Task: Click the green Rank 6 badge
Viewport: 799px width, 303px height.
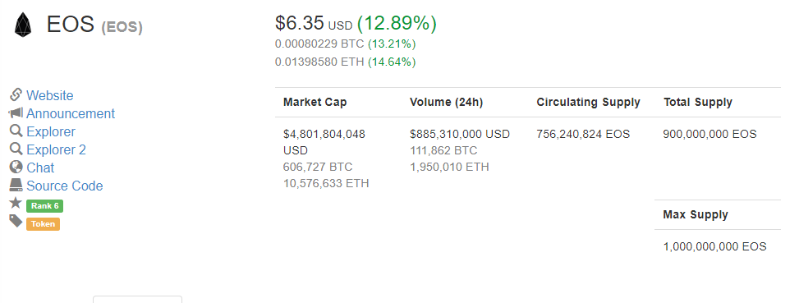Action: [x=45, y=206]
